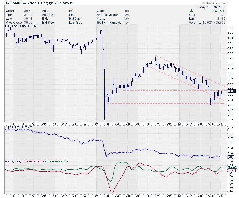Click the Last value 31.80 in header
239x198 pixels.
[x=221, y=19]
